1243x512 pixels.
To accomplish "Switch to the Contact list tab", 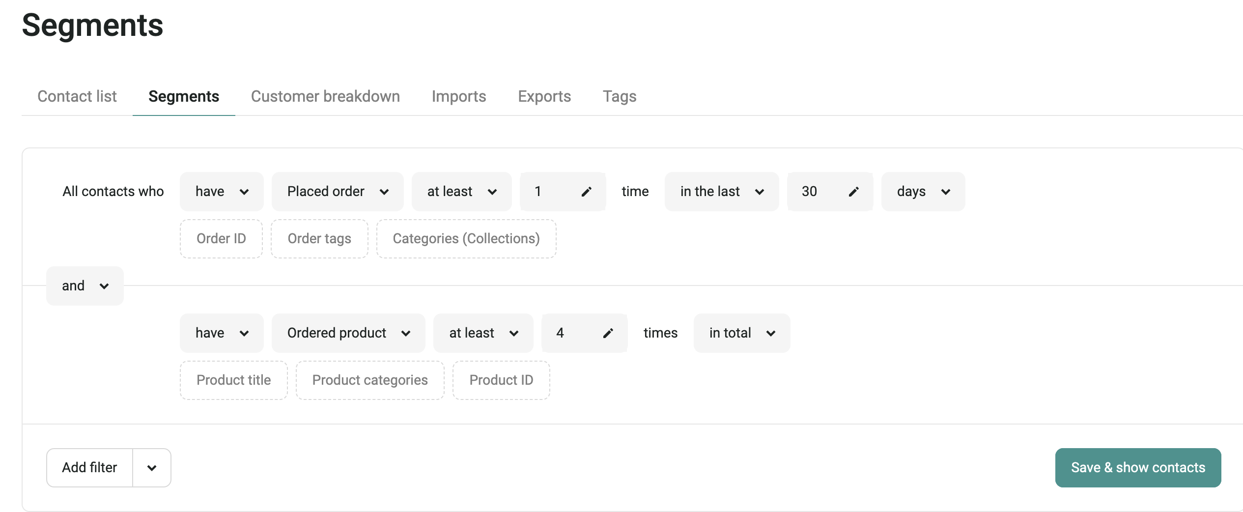I will click(x=77, y=96).
